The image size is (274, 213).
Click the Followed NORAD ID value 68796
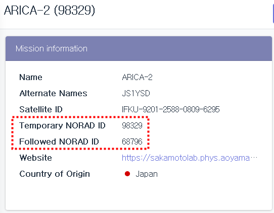pos(132,141)
